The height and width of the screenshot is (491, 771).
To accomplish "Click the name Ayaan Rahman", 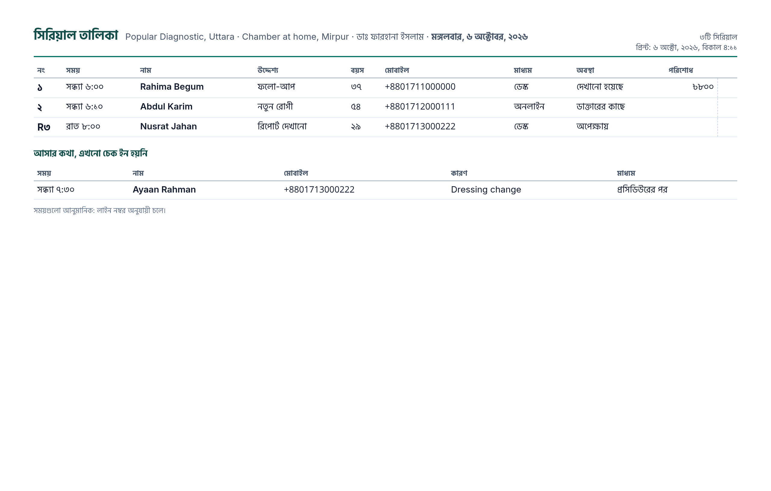I will (164, 190).
